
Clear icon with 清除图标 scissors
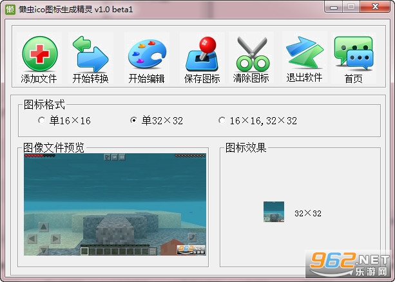click(251, 59)
